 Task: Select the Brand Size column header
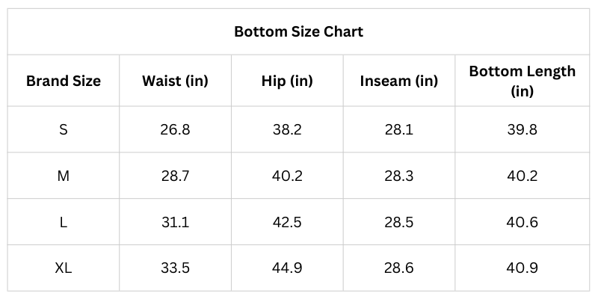[x=64, y=81]
